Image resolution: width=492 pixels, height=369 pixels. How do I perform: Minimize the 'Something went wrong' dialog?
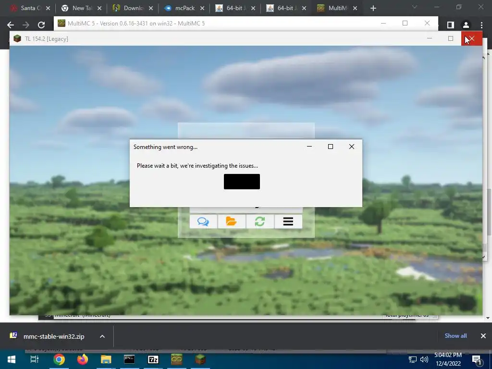309,147
